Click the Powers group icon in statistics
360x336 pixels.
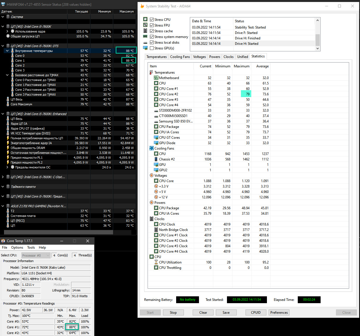[152, 203]
